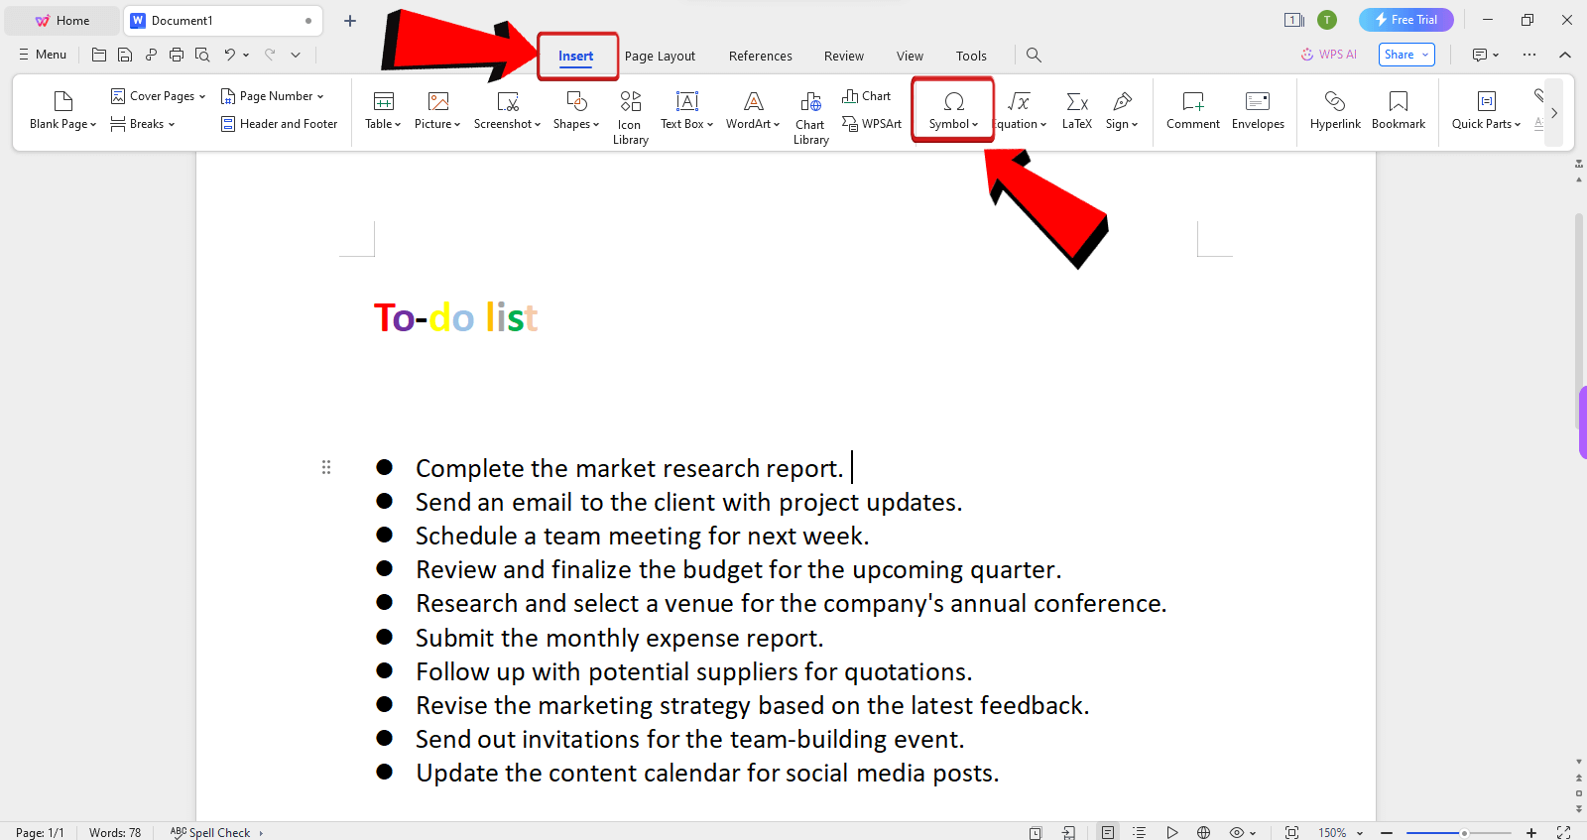1587x840 pixels.
Task: Switch to Tools tab
Action: pyautogui.click(x=971, y=56)
